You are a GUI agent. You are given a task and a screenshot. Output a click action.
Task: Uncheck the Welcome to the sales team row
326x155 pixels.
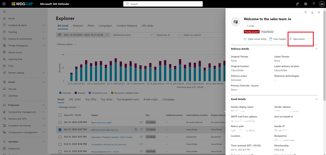click(x=60, y=130)
